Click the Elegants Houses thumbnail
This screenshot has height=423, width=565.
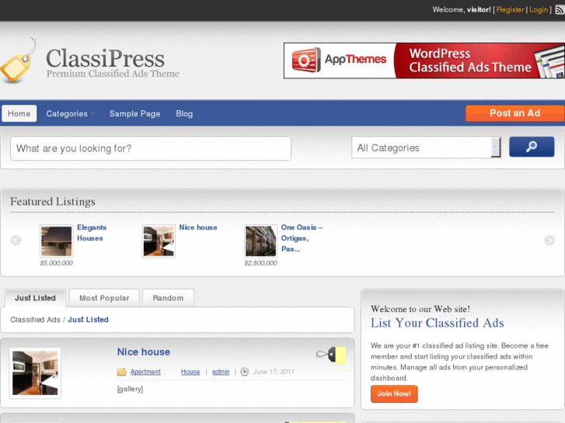click(x=56, y=241)
